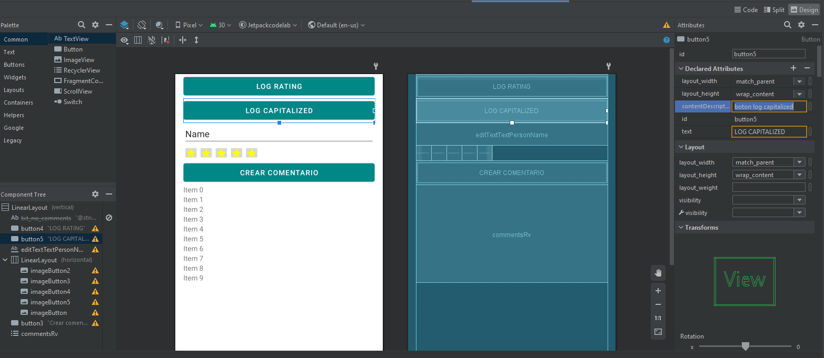
Task: Select Switch in the Palette
Action: [x=82, y=102]
